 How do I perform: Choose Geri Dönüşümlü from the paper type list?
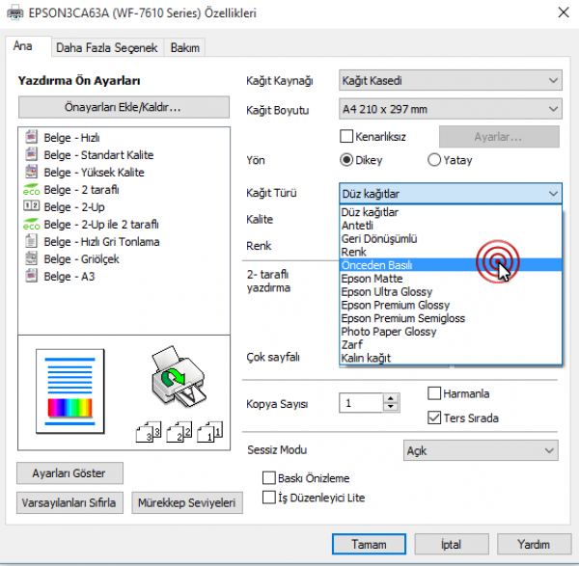(x=451, y=239)
